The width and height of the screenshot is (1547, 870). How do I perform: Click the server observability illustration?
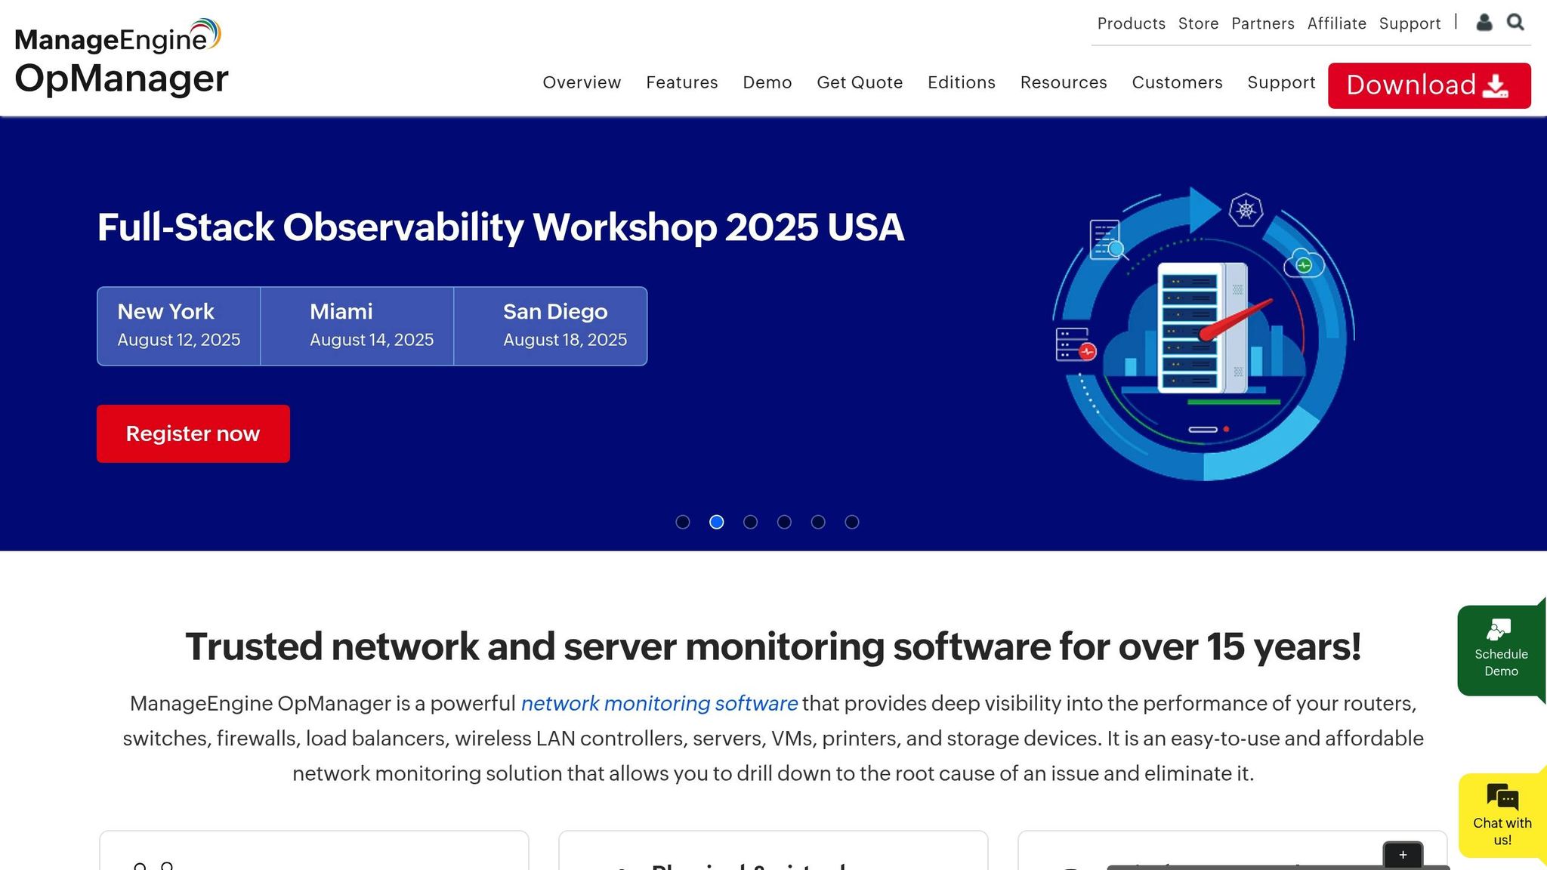coord(1203,333)
